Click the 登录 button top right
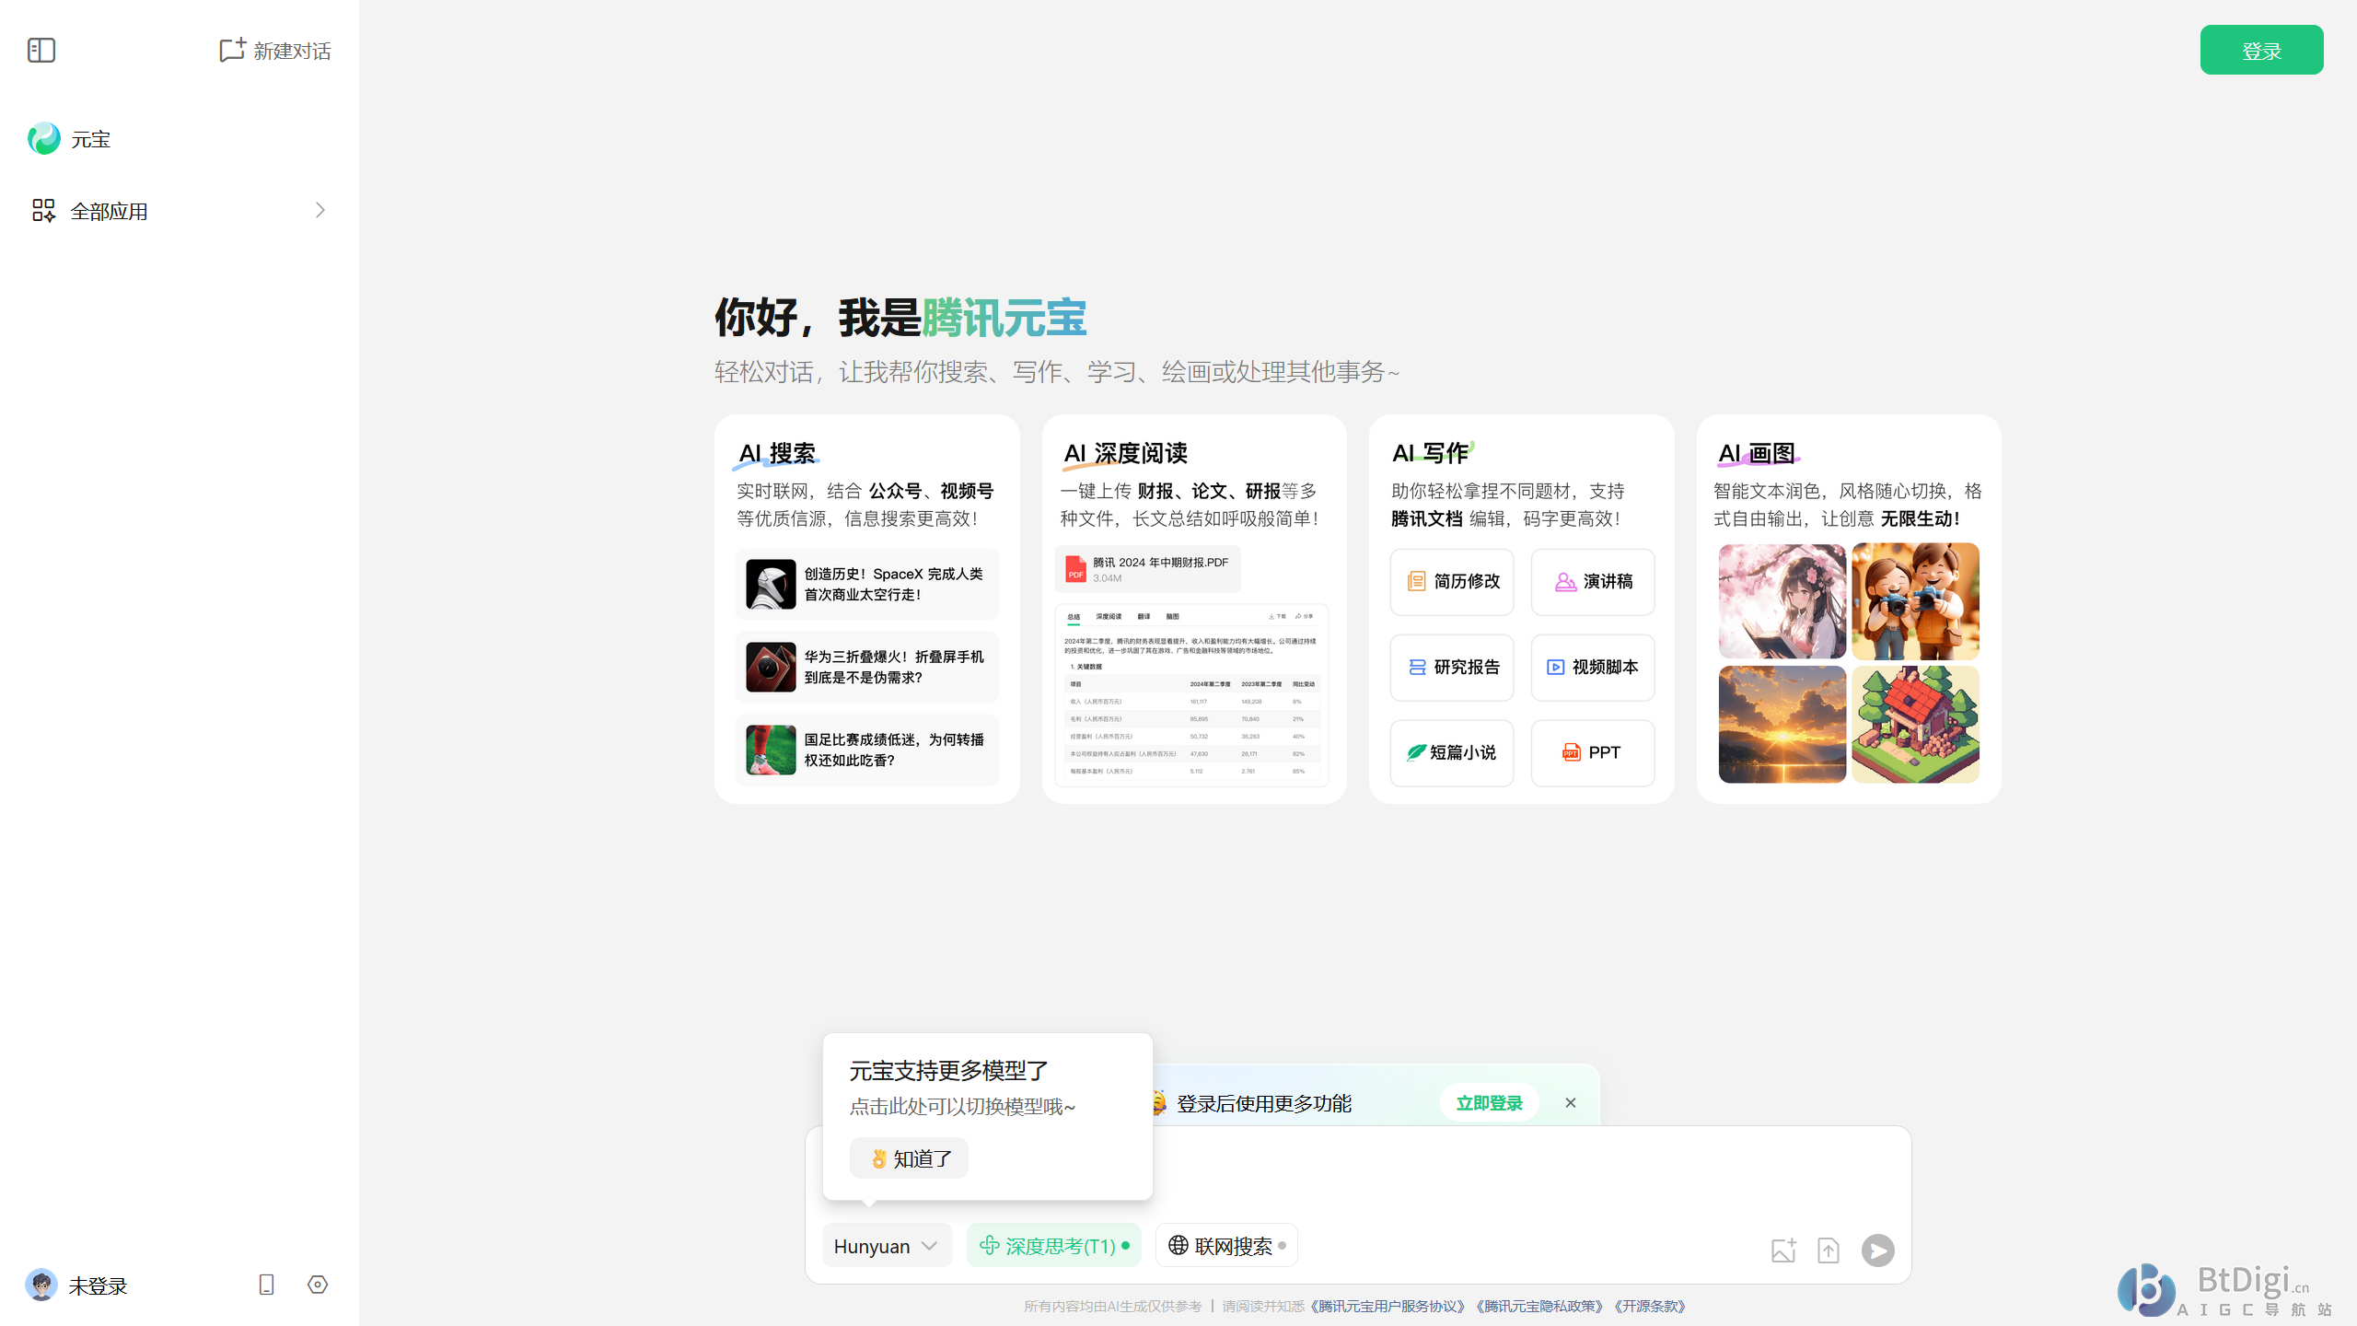The width and height of the screenshot is (2357, 1326). (x=2261, y=50)
